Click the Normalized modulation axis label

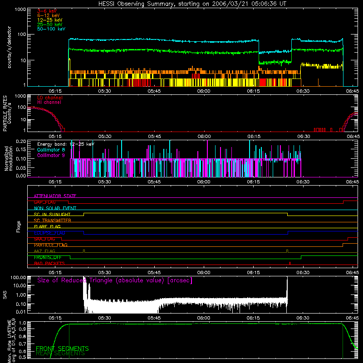click(x=9, y=158)
